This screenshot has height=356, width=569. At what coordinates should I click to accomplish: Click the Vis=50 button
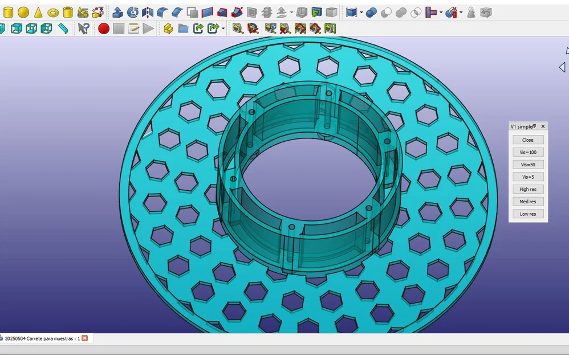(528, 165)
